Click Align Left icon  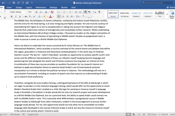pos(59,16)
